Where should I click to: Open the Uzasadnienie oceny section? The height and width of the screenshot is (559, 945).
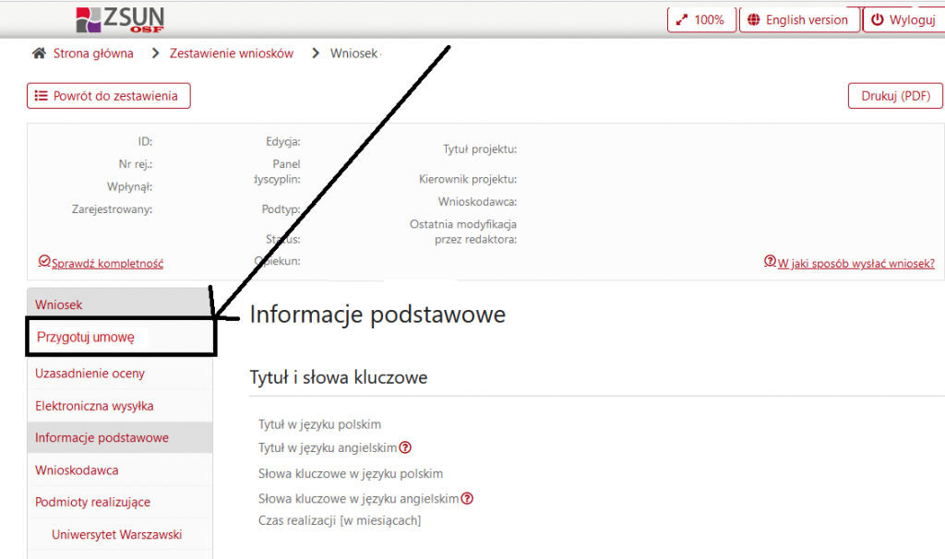coord(89,373)
